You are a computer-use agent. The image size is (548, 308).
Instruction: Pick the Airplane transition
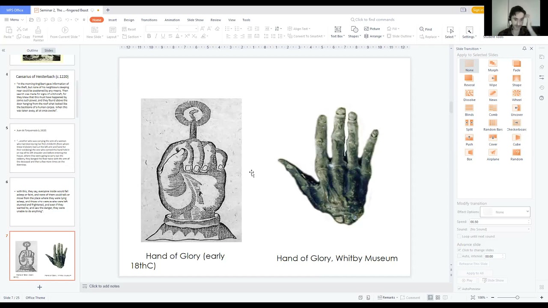tap(493, 154)
